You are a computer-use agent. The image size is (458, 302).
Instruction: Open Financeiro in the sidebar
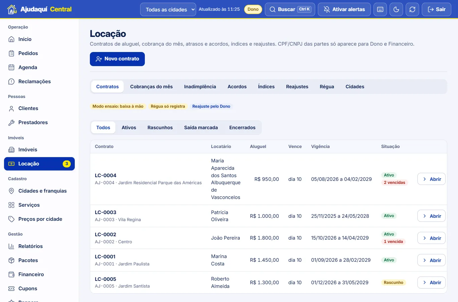click(40, 274)
